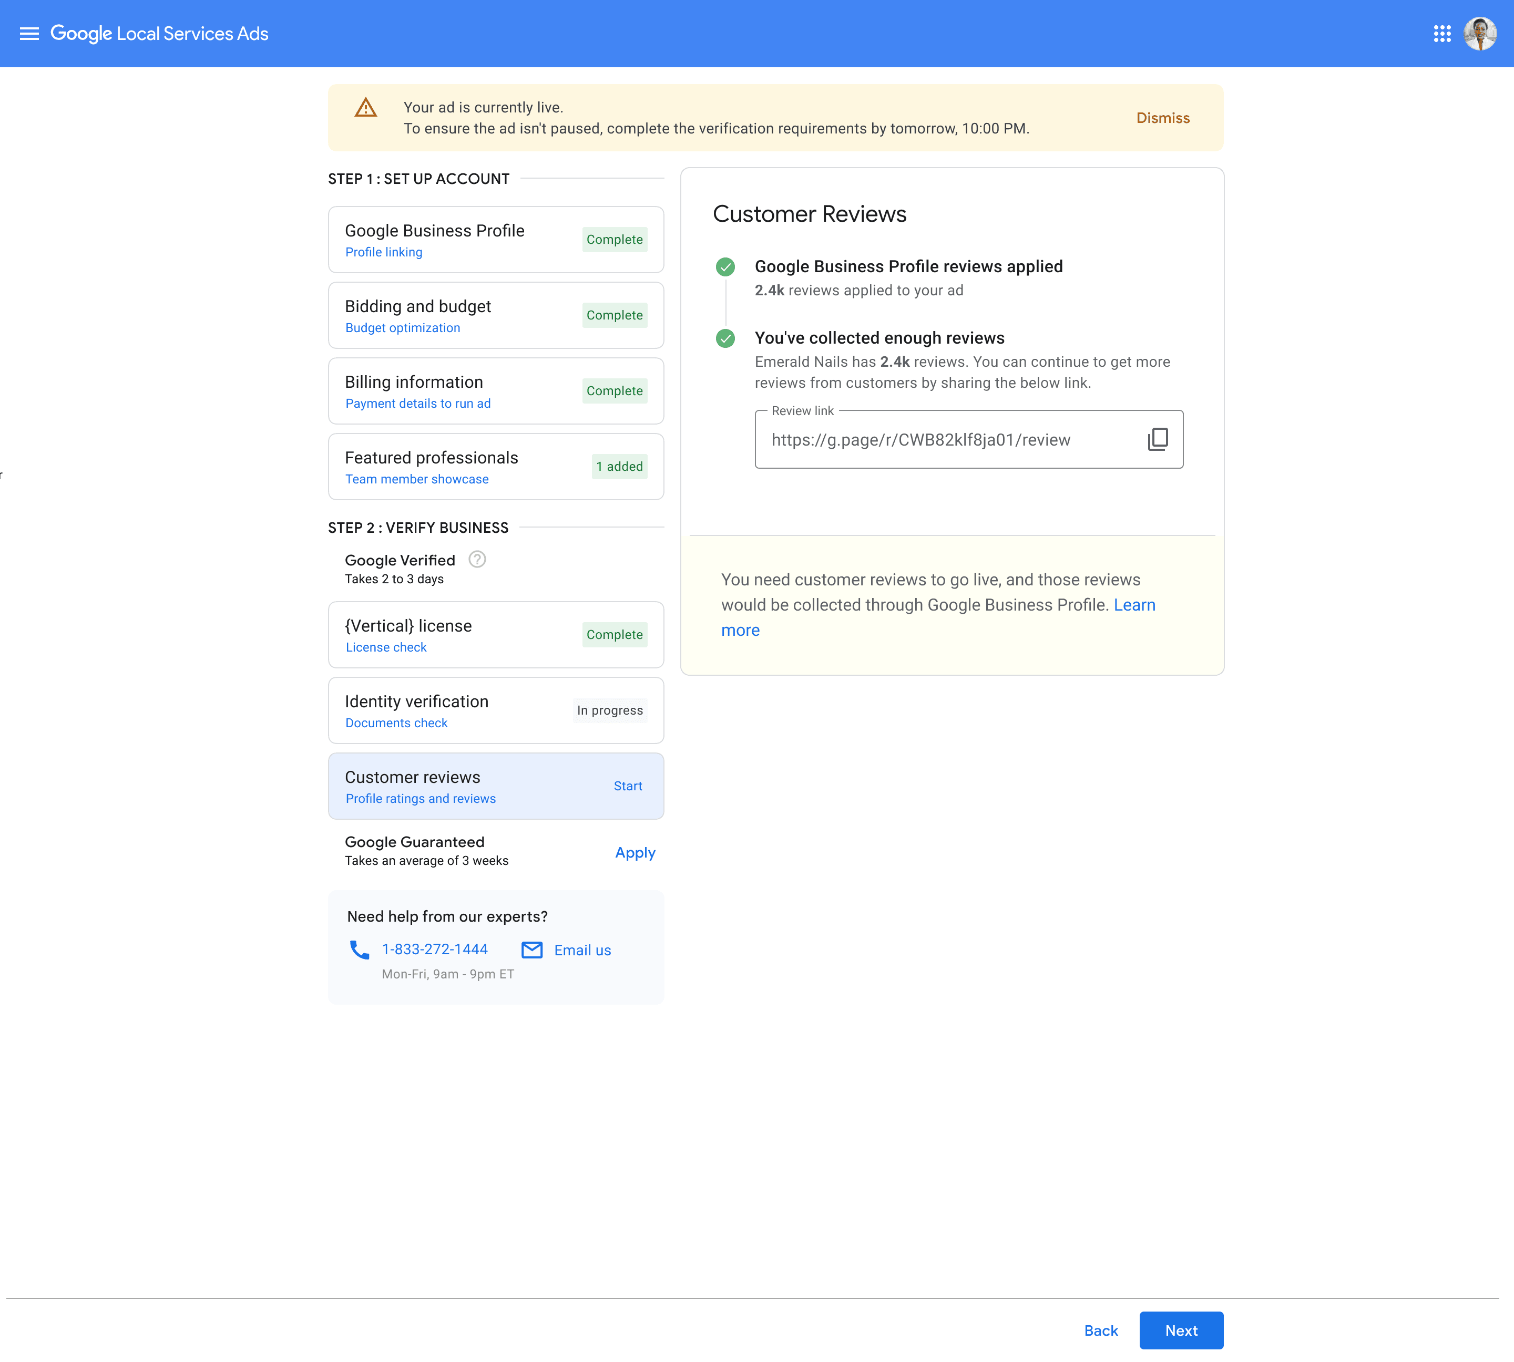Click the 1 added badge
Image resolution: width=1514 pixels, height=1362 pixels.
pyautogui.click(x=619, y=466)
